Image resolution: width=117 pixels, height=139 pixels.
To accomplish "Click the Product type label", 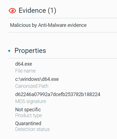I will tap(29, 115).
